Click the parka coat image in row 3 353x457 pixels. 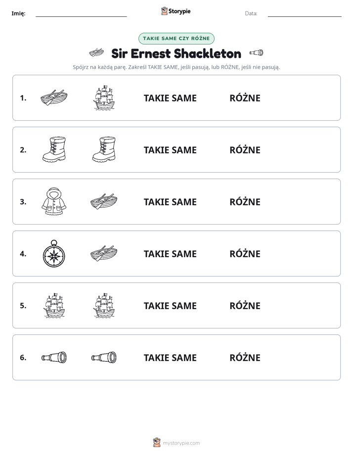click(54, 201)
